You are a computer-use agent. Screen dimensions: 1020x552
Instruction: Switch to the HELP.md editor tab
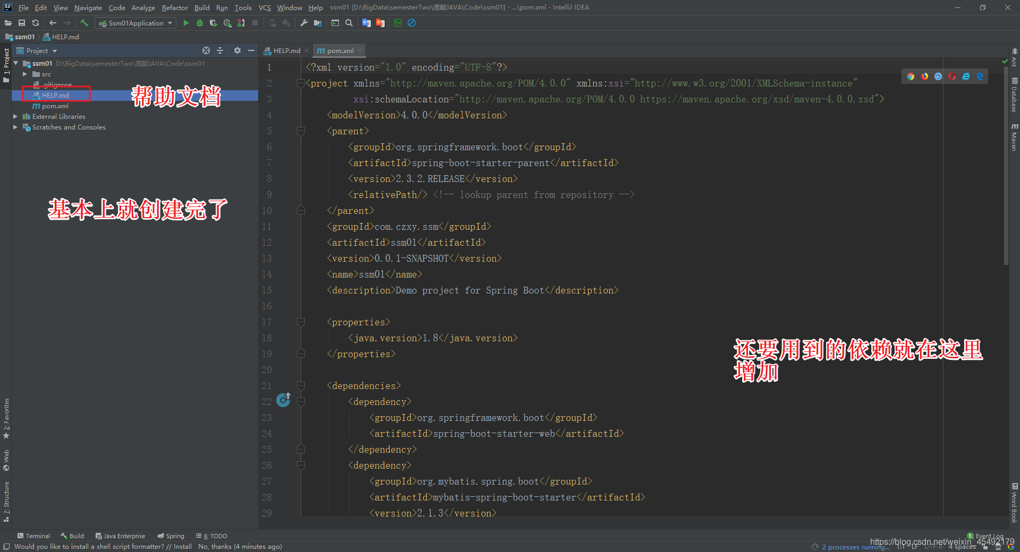pos(286,50)
